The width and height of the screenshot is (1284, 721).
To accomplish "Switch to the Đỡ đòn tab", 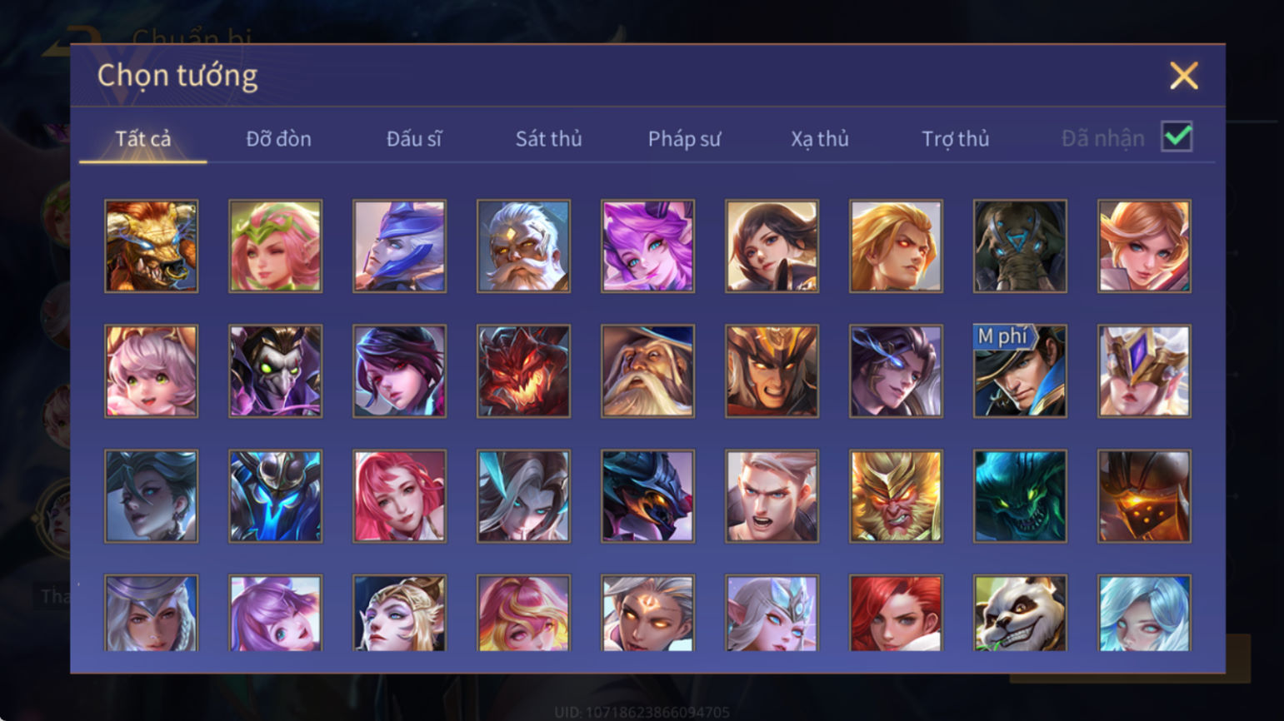I will 278,139.
